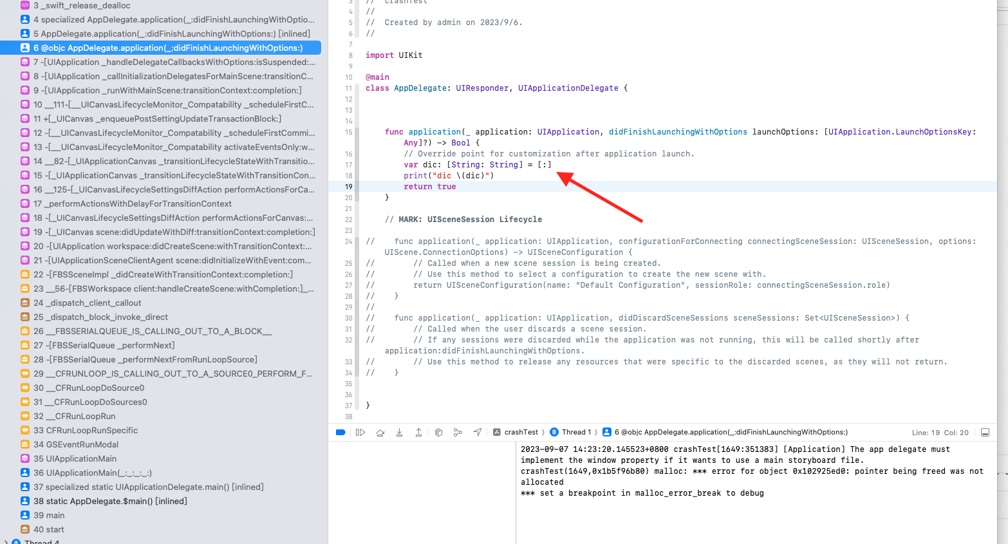Select frame 6 @objc AppDelegate.application
The image size is (1008, 544).
click(161, 48)
